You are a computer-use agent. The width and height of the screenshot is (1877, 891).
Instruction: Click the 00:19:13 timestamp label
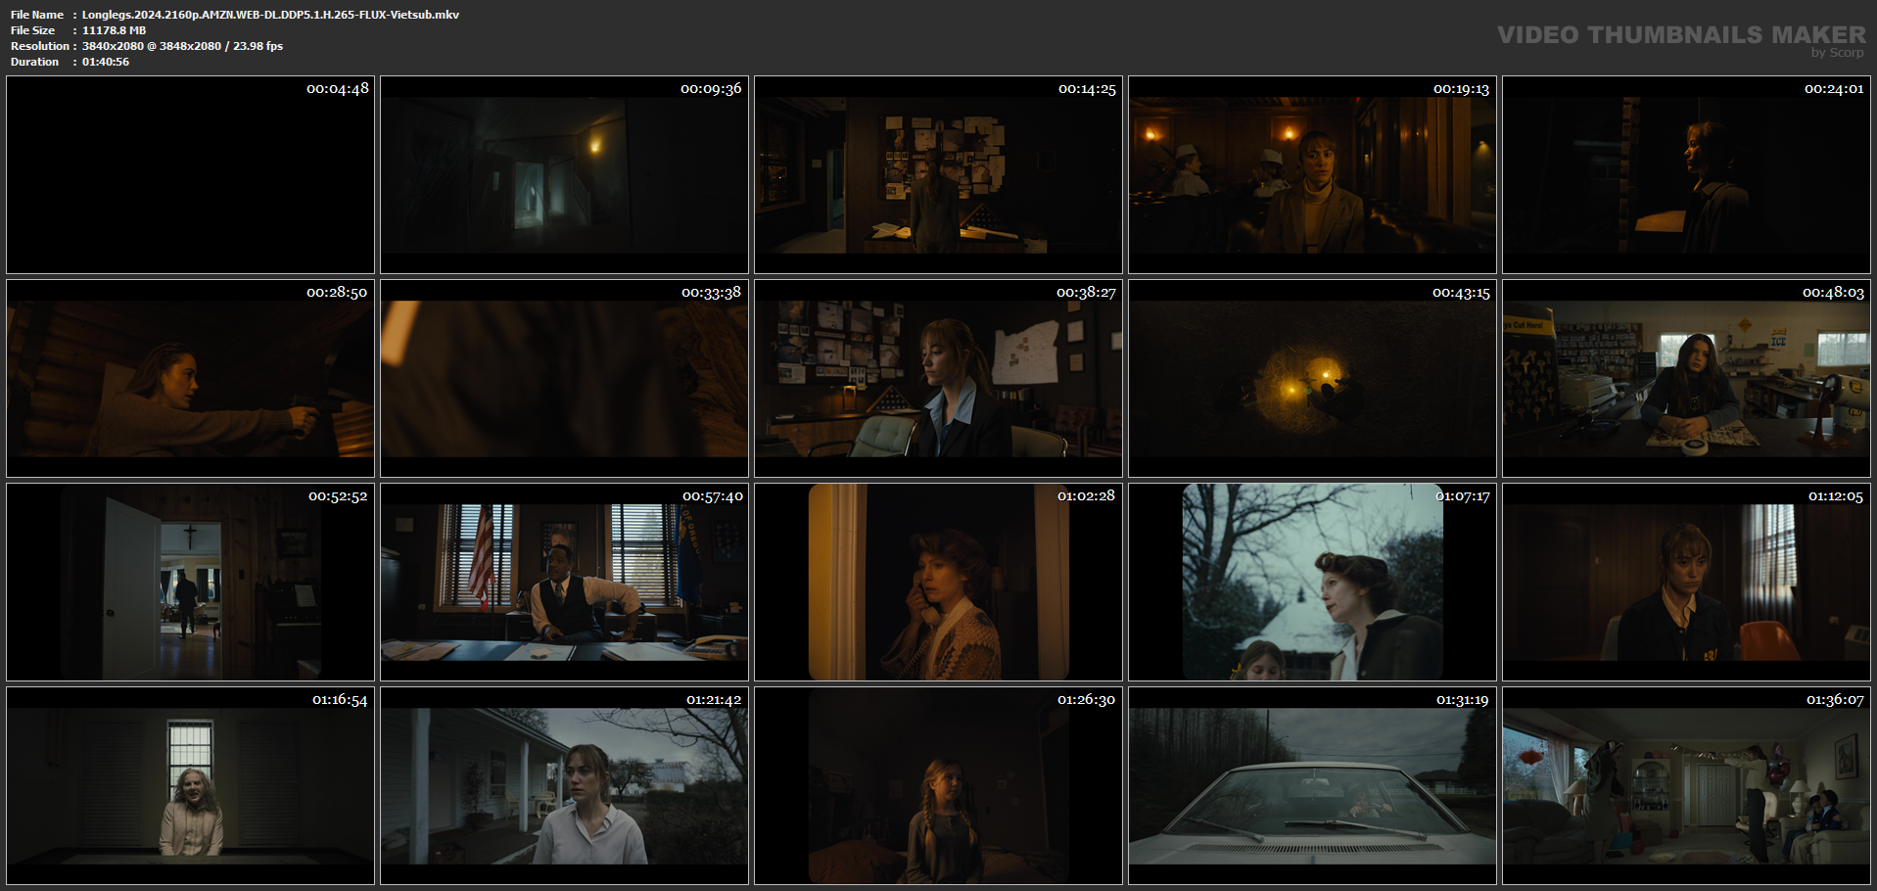[x=1461, y=88]
